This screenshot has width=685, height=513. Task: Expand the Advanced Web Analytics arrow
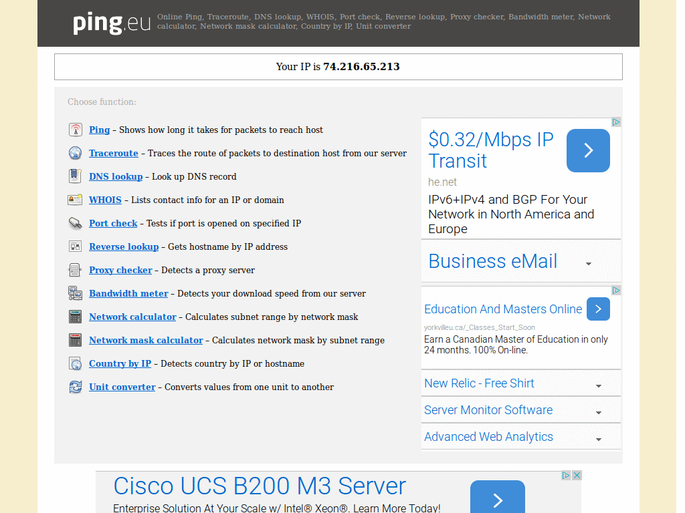click(x=599, y=440)
